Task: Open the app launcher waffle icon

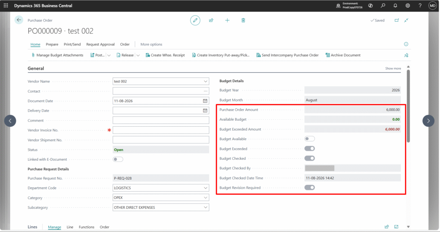Action: pos(6,6)
